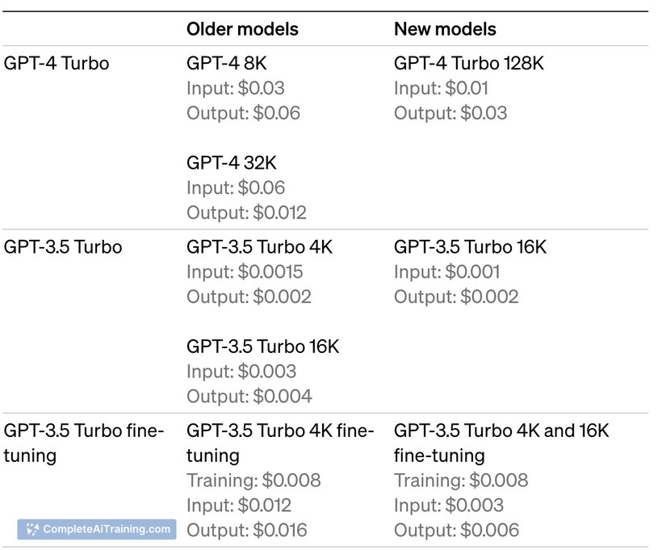The image size is (662, 550).
Task: Click "Output: $0.03" under GPT-4 Turbo 128K
Action: click(x=450, y=113)
